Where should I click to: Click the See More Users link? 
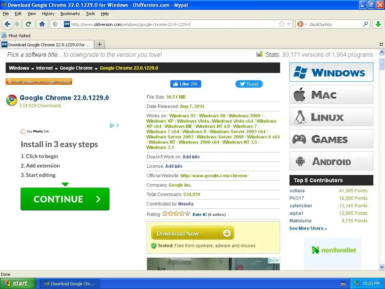point(308,228)
